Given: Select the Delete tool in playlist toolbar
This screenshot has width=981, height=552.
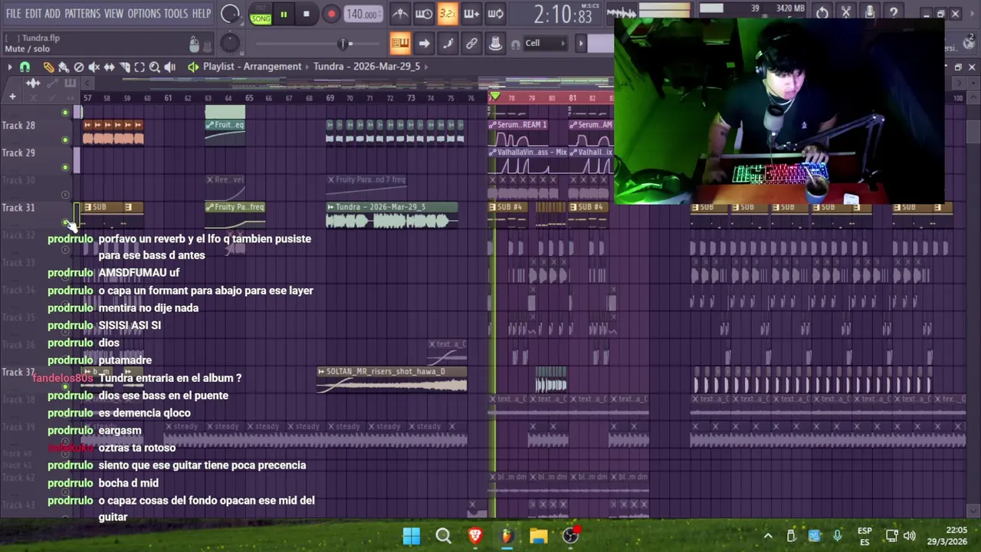Looking at the screenshot, I should tap(79, 67).
